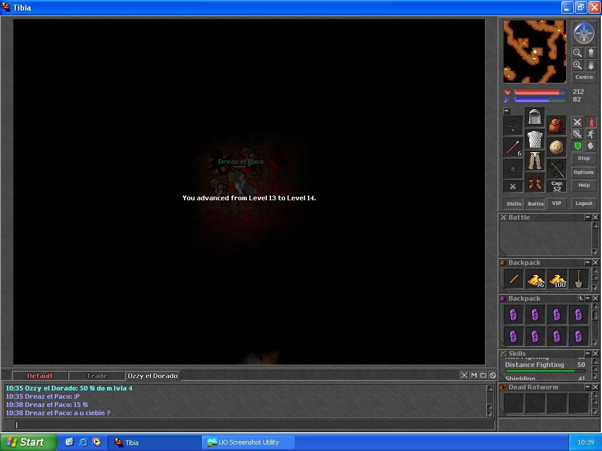Go up one container level in purple Backpack
This screenshot has height=451, width=602.
tap(581, 298)
